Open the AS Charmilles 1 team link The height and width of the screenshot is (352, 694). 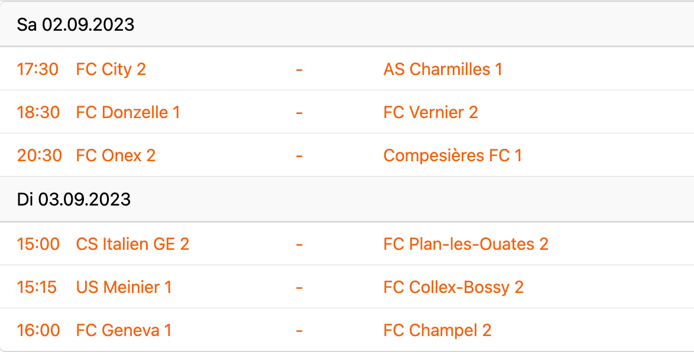click(x=442, y=69)
